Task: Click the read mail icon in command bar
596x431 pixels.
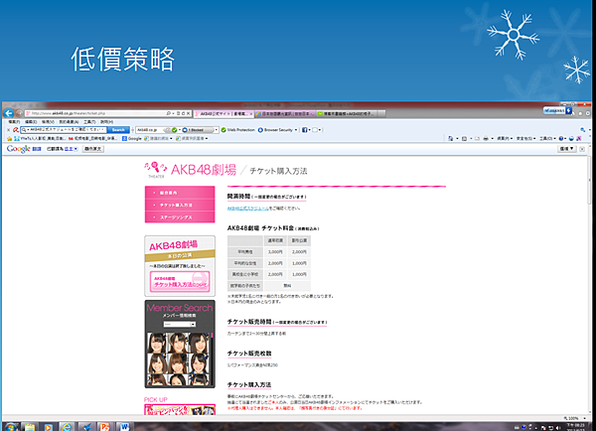Action: (477, 139)
